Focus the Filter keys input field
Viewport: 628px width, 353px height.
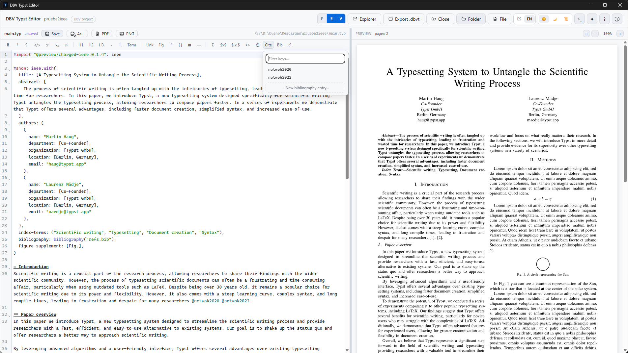(x=305, y=59)
